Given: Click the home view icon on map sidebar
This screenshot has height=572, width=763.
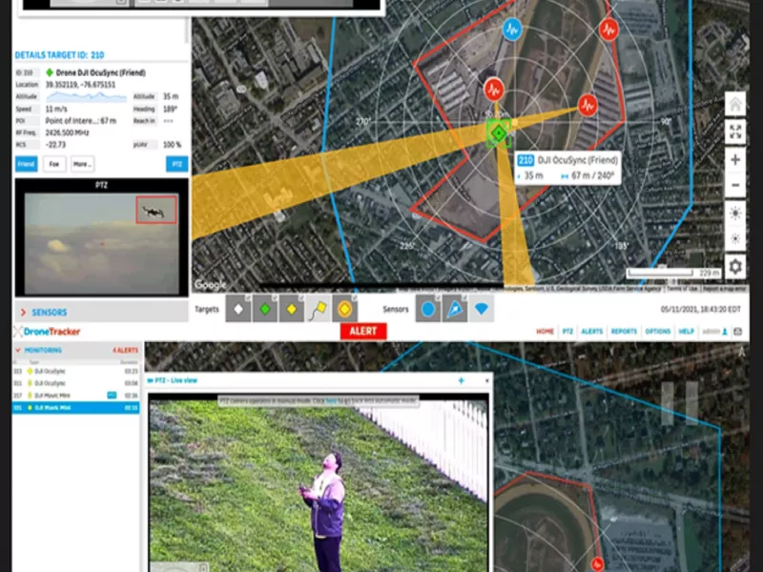Looking at the screenshot, I should pos(736,103).
